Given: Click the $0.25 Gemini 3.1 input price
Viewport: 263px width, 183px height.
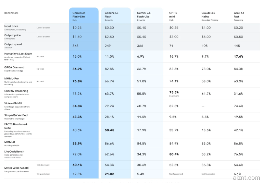Looking at the screenshot, I should [77, 28].
